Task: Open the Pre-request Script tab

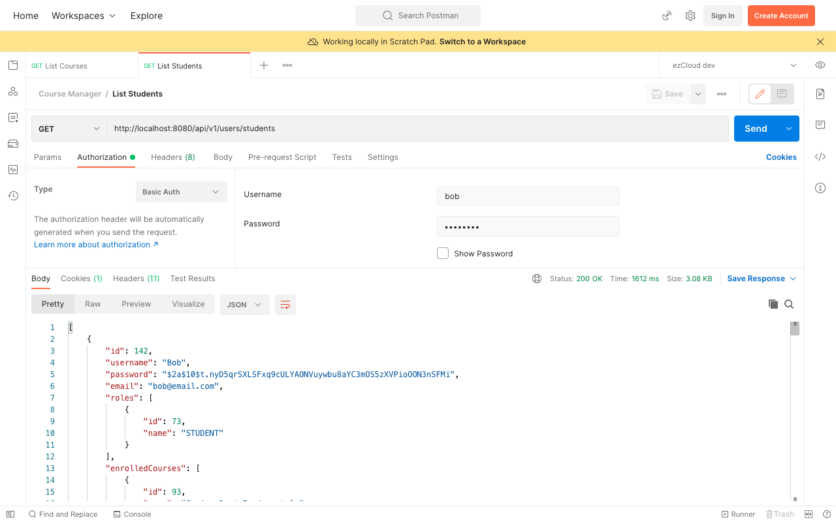Action: (282, 157)
